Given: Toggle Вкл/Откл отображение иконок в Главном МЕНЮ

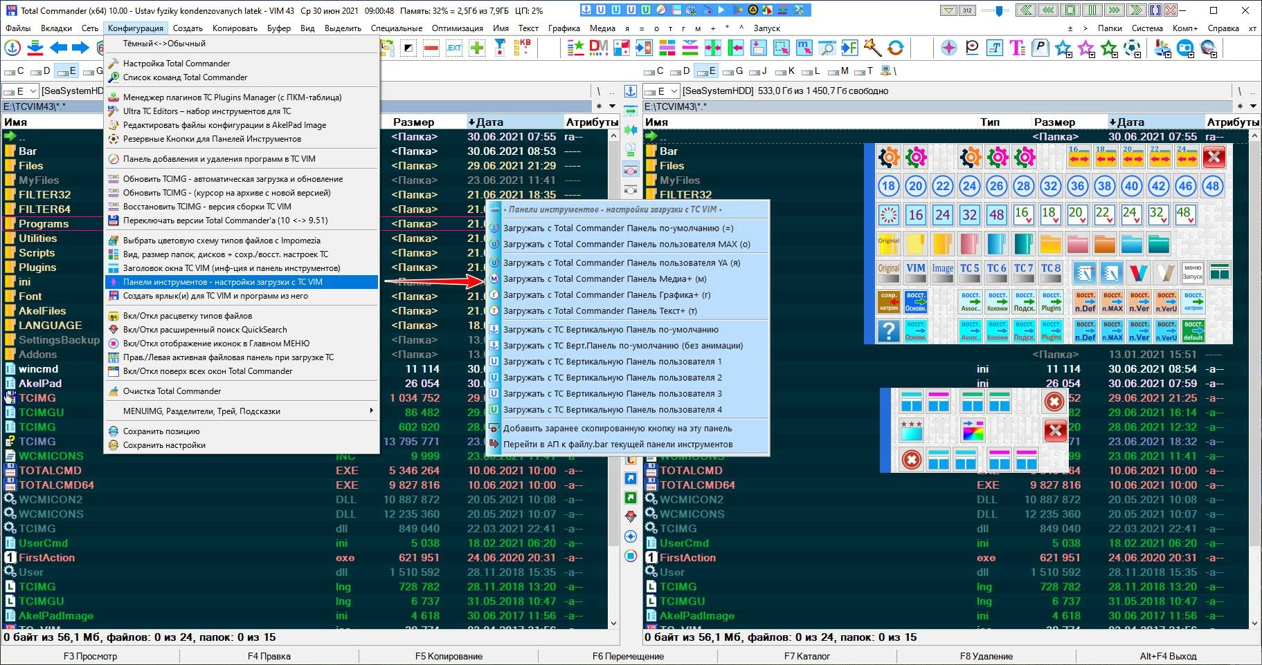Looking at the screenshot, I should point(241,344).
